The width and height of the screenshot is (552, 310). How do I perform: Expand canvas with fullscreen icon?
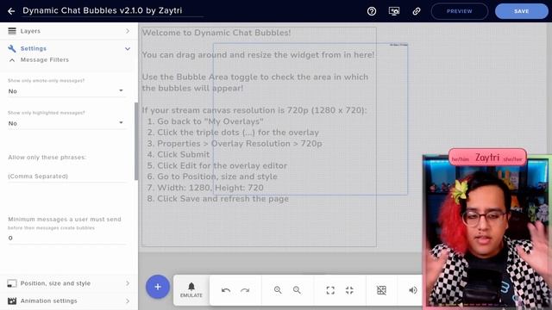(330, 290)
